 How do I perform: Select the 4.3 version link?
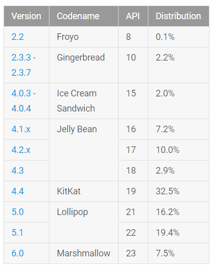coord(18,171)
